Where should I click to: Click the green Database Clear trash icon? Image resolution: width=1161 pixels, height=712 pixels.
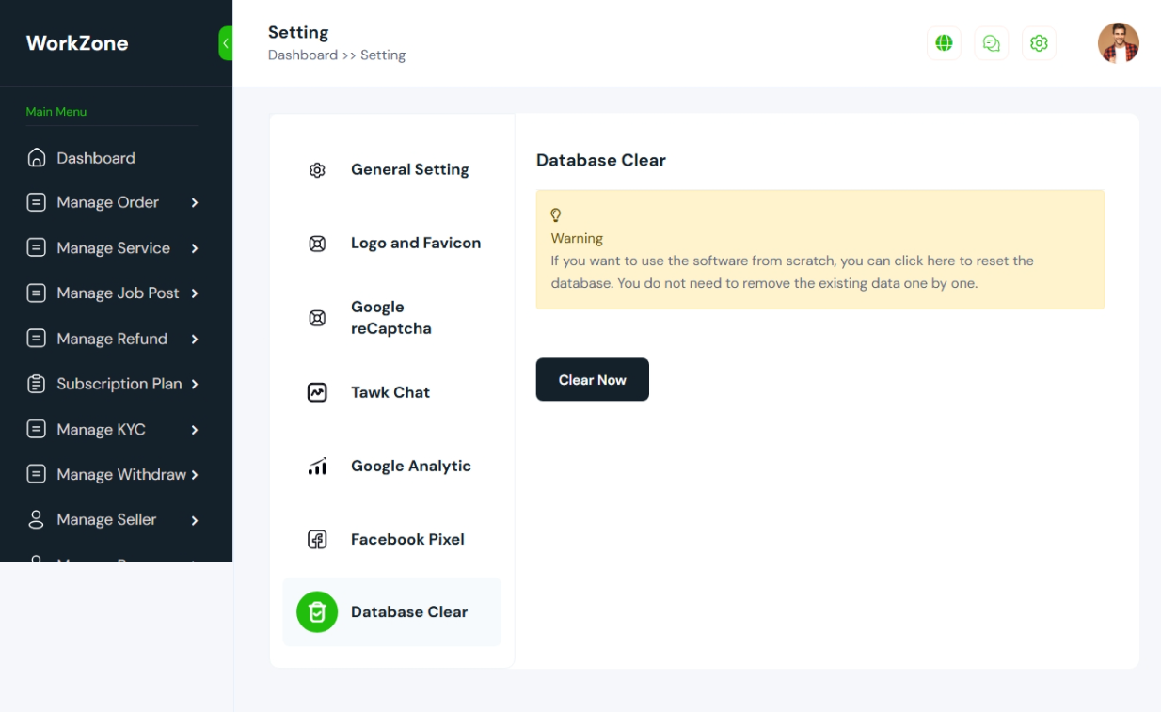point(317,612)
